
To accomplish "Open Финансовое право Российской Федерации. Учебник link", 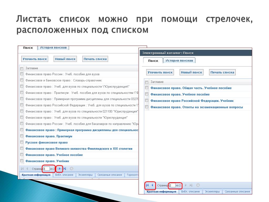I will [192, 101].
